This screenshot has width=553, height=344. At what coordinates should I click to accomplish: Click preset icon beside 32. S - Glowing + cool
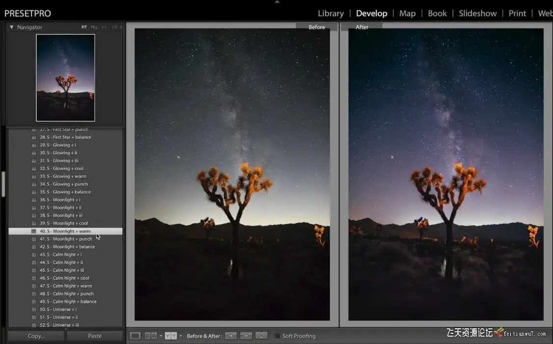point(34,169)
